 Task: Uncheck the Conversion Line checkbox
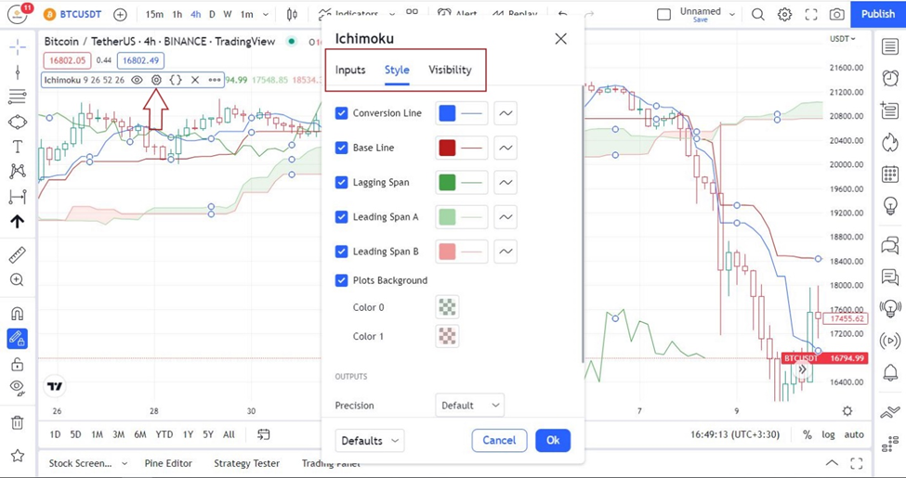(x=341, y=113)
